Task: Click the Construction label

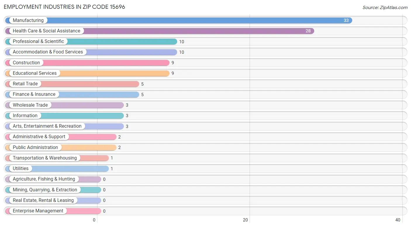Action: (26, 63)
